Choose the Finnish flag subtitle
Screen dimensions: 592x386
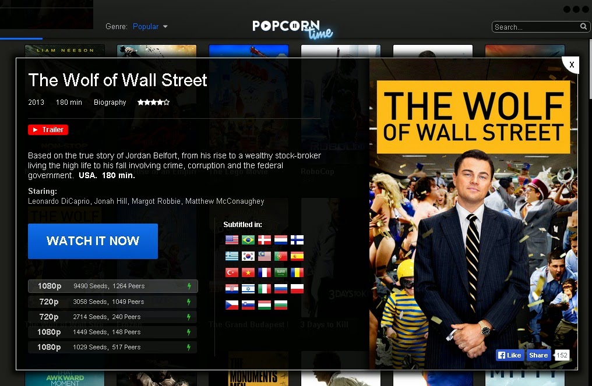coord(297,240)
